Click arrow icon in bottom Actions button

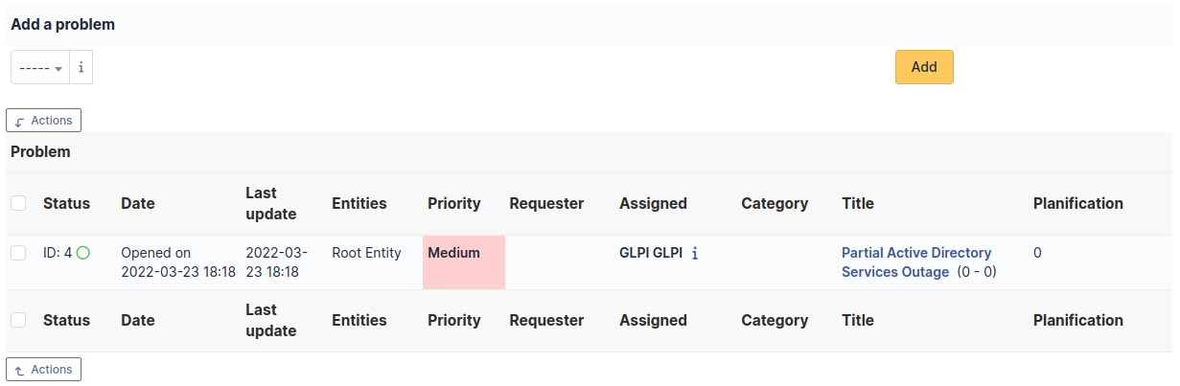coord(20,370)
